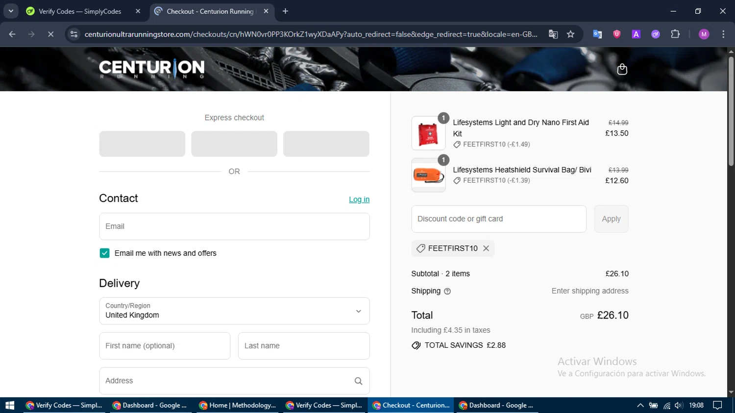
Task: Go back to the previous page
Action: point(12,34)
